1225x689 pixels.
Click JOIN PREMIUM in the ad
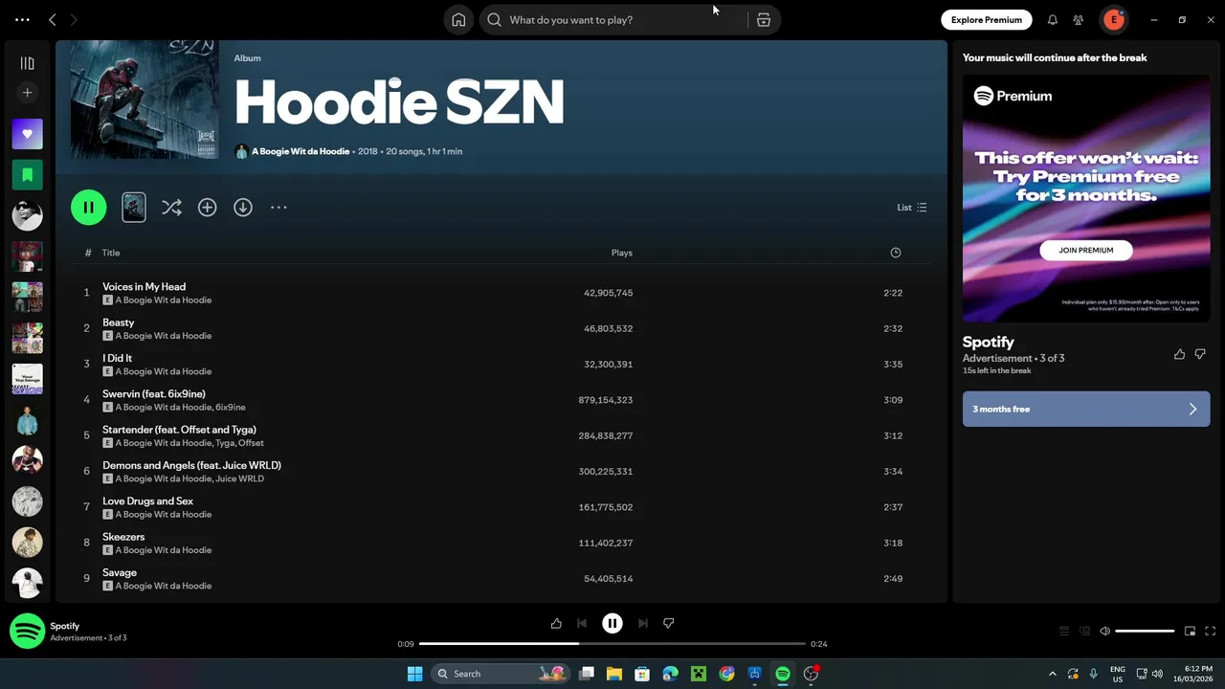[x=1085, y=250]
